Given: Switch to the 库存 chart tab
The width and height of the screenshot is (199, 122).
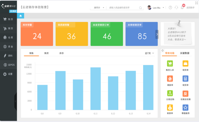Looking at the screenshot, I should tap(61, 53).
